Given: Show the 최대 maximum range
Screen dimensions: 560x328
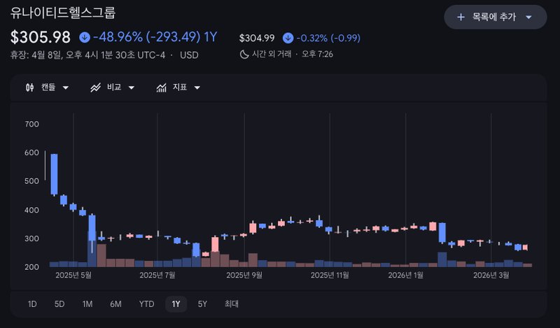Looking at the screenshot, I should pos(232,304).
